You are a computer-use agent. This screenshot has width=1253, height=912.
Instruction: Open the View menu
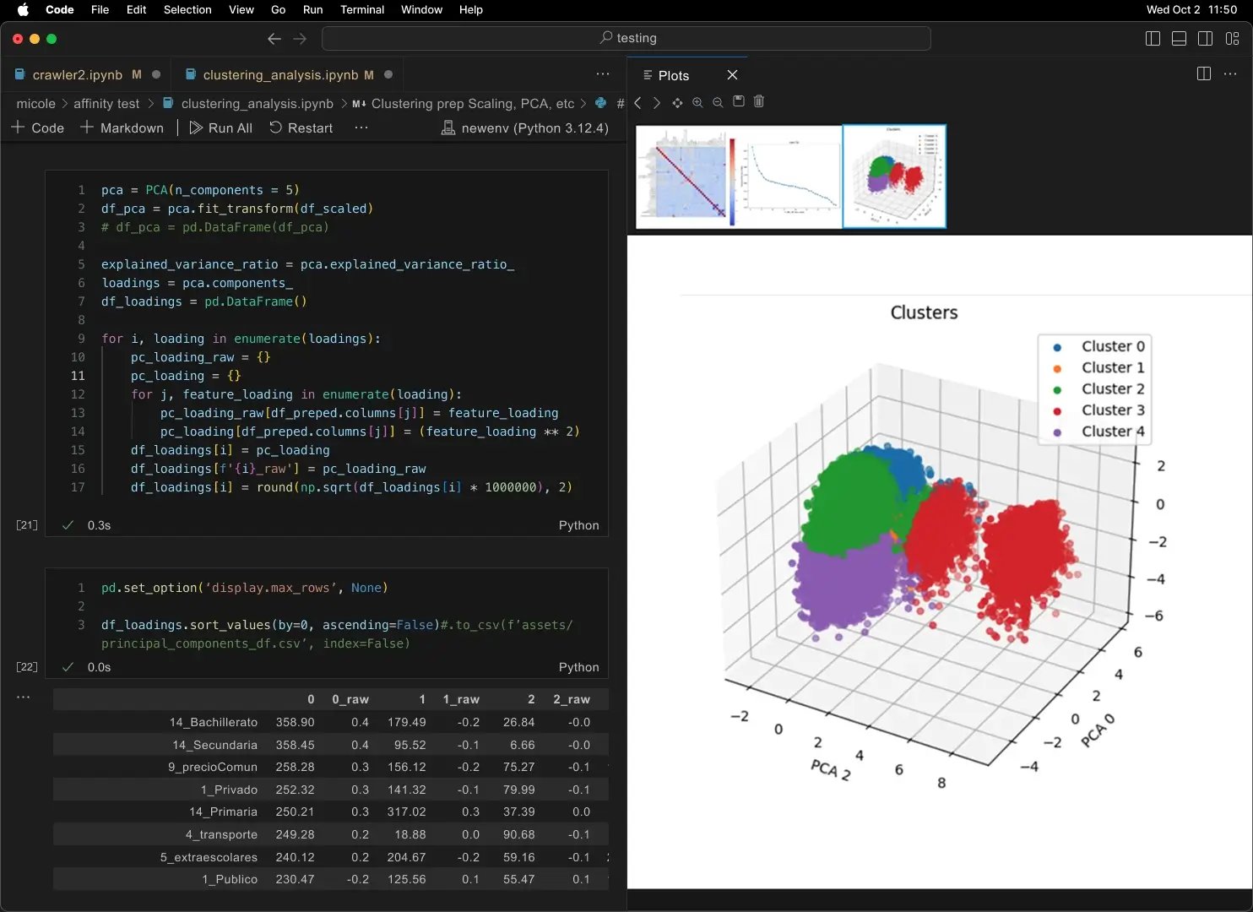pos(241,10)
